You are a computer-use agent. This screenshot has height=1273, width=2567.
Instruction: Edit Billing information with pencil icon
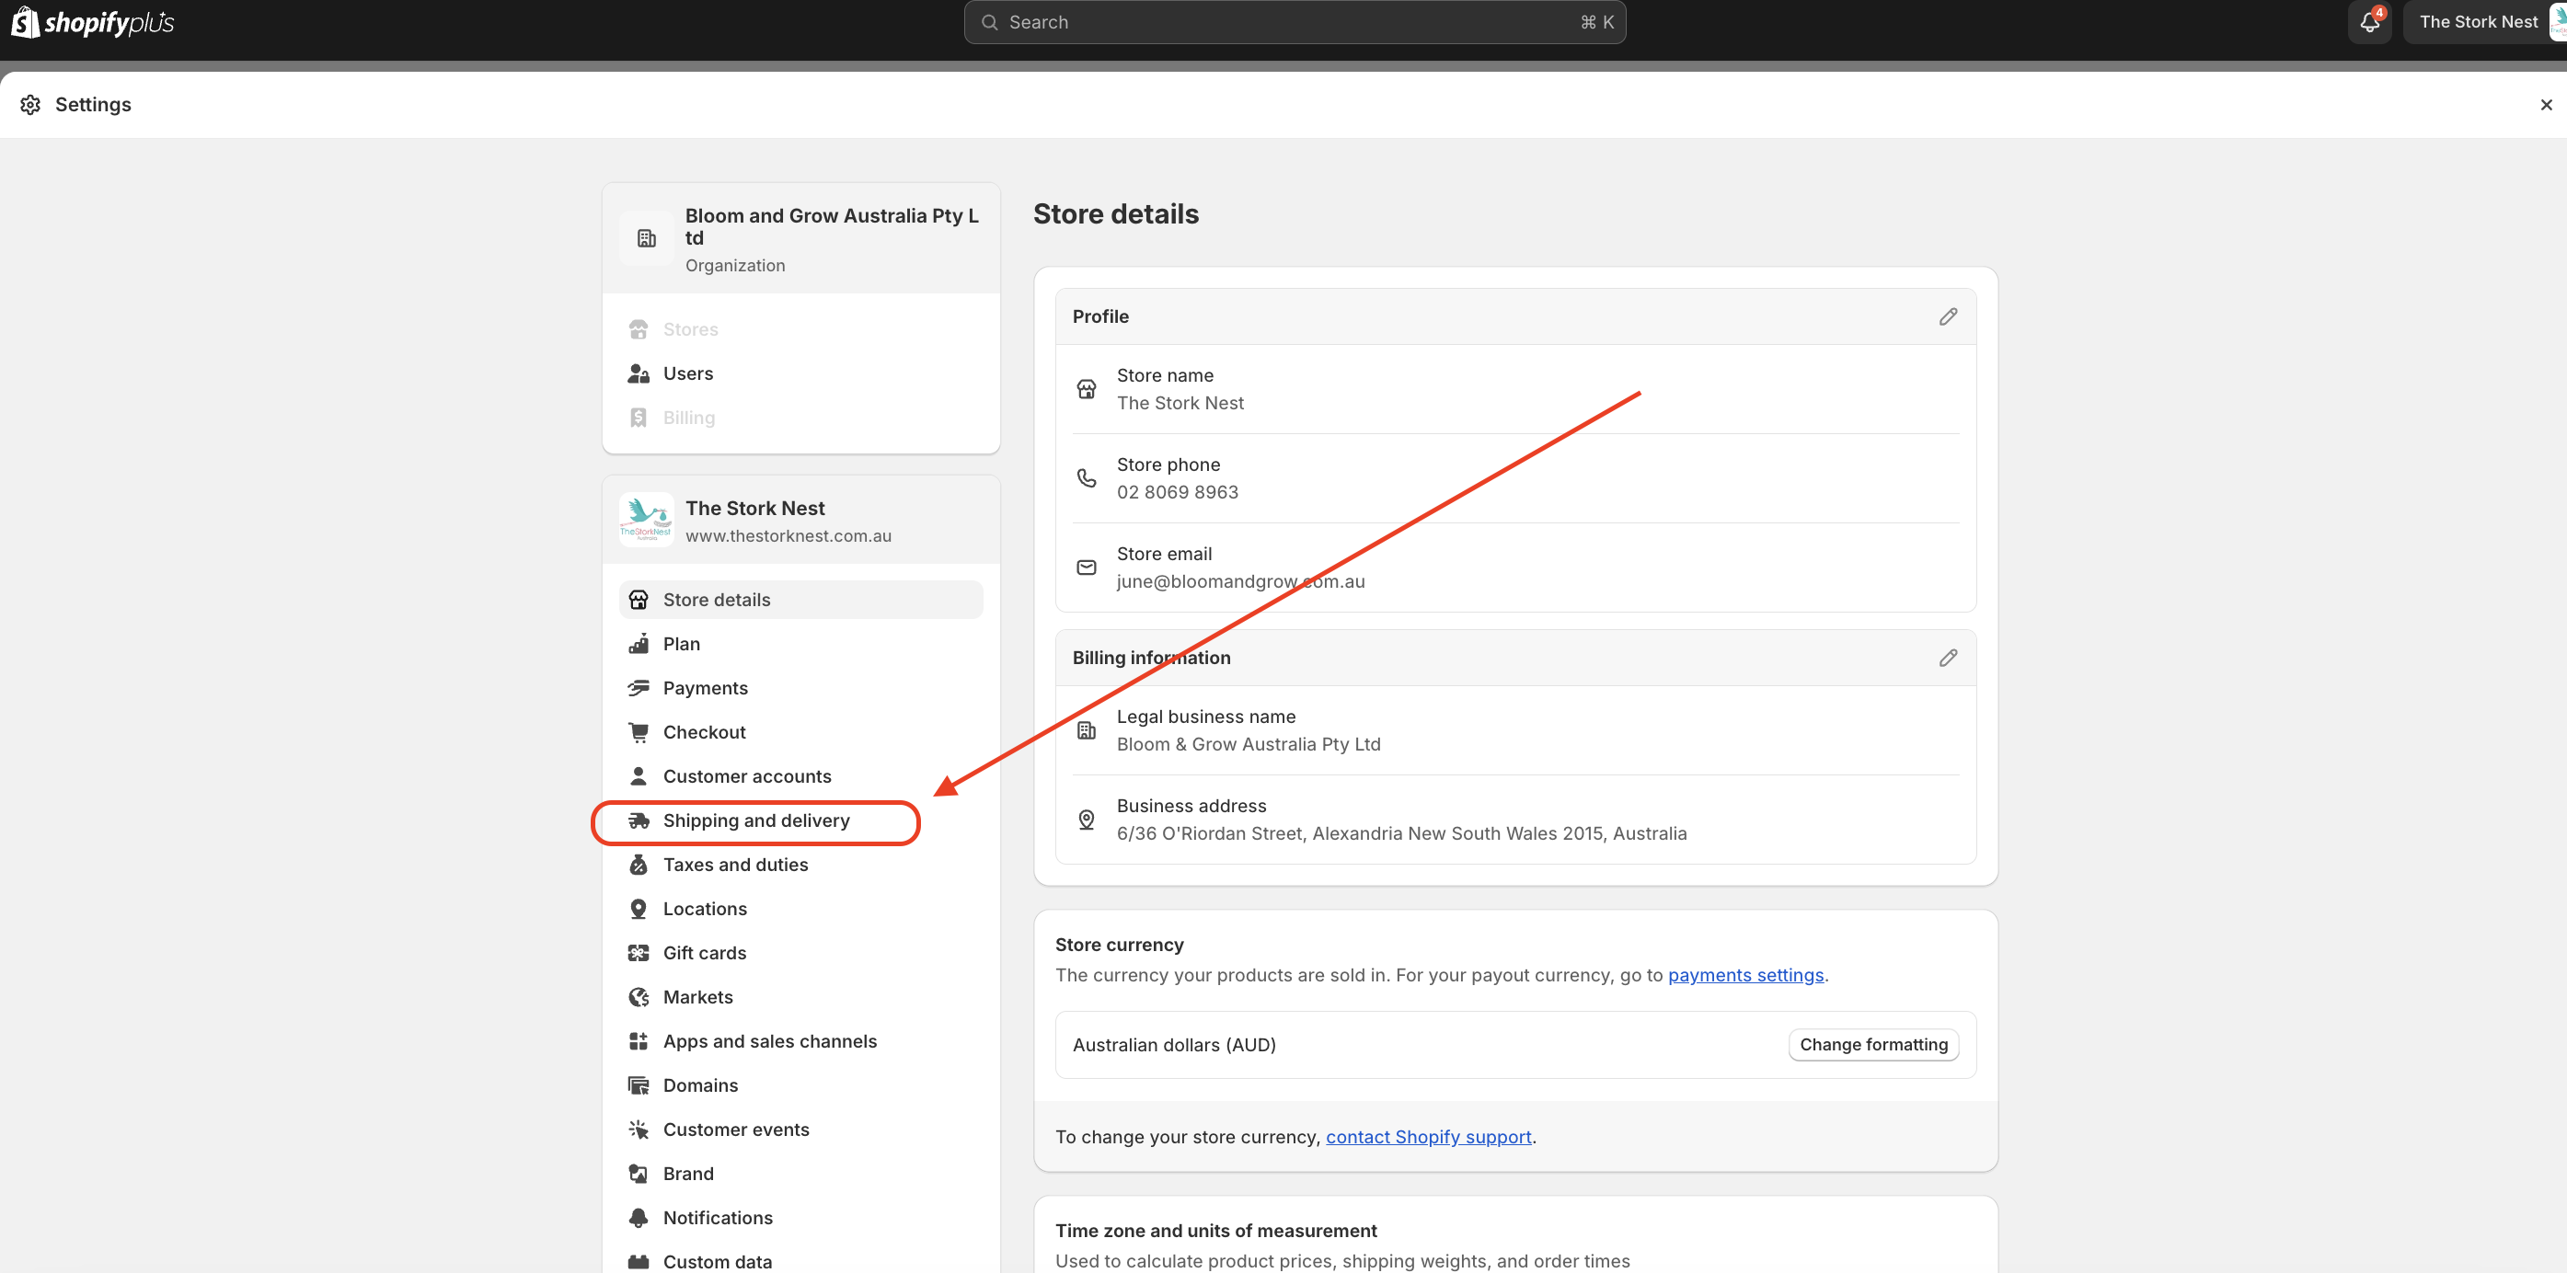[1948, 659]
